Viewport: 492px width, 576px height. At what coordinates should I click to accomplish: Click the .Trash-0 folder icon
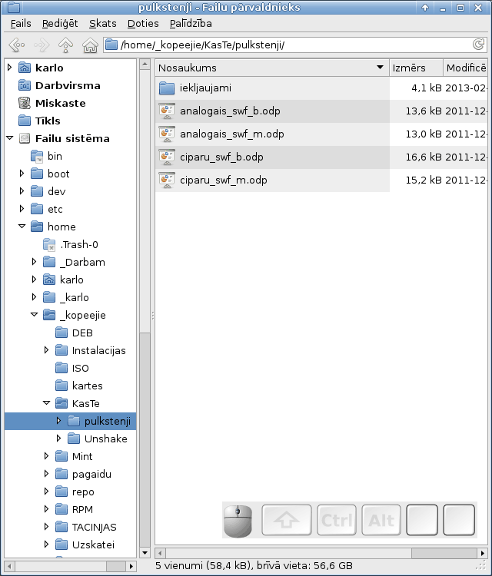pyautogui.click(x=49, y=245)
